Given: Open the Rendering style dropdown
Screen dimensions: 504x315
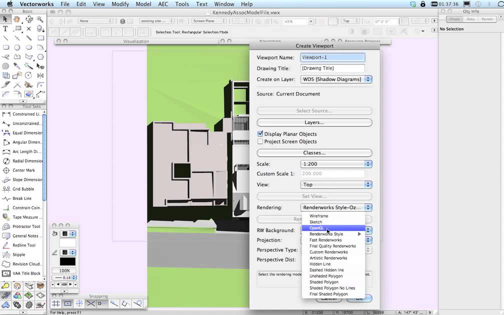Looking at the screenshot, I should pos(336,207).
